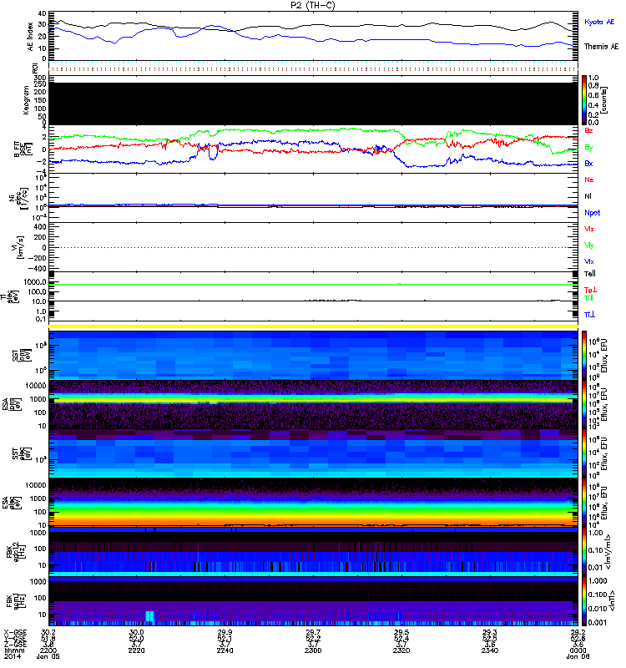Click the <|mV/m|> unit label
This screenshot has height=668, width=626.
tap(608, 552)
